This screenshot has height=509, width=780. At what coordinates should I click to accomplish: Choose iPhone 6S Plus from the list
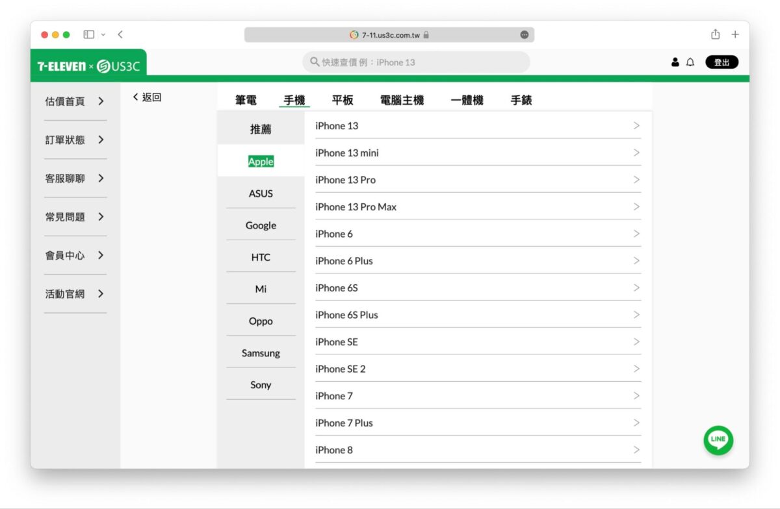(478, 315)
